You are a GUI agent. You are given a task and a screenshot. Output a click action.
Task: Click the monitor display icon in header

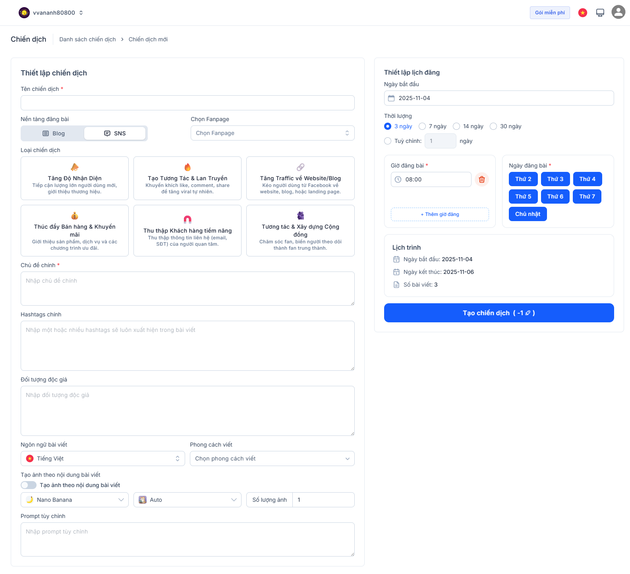click(600, 13)
